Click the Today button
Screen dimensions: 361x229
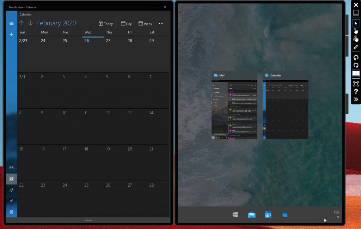tap(106, 24)
